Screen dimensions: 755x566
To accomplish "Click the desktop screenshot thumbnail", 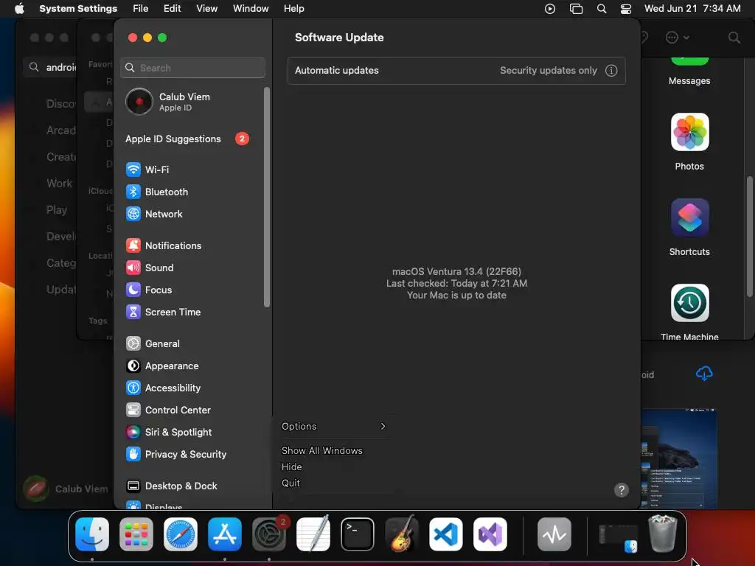I will tap(679, 458).
